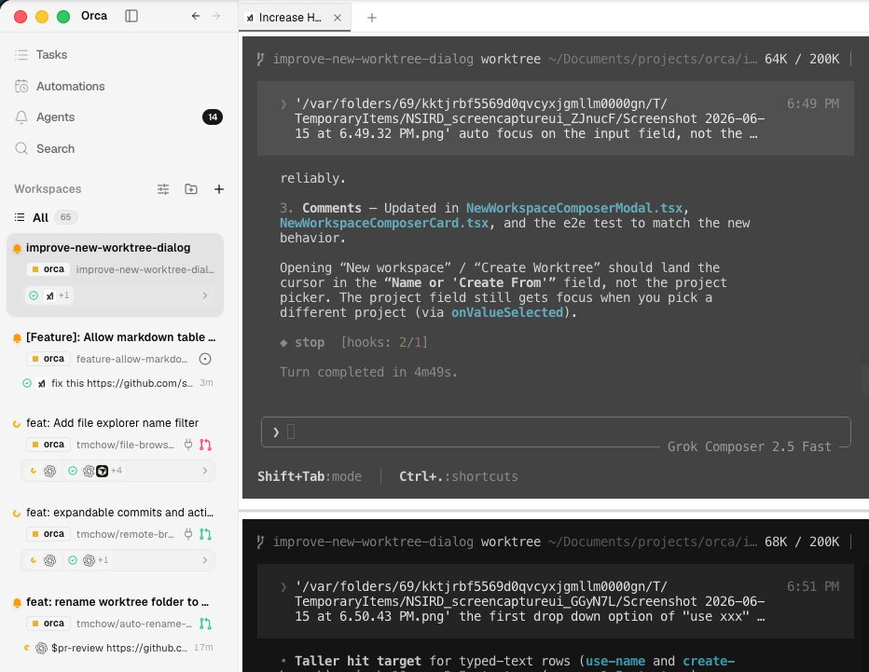Click the NewWorkspaceComposerModal.tsx link

point(574,208)
